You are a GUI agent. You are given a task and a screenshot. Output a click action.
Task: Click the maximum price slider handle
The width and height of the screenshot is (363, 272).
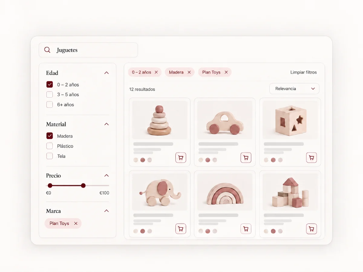coord(83,186)
